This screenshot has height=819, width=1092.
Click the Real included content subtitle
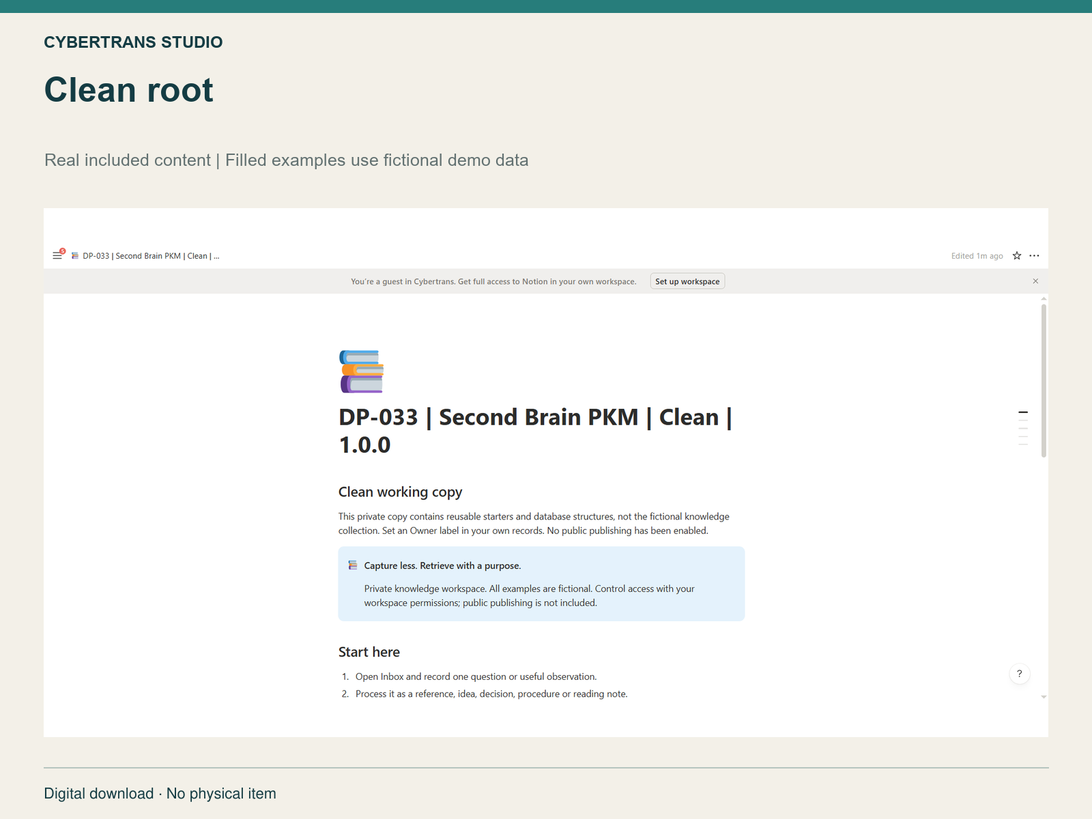(287, 160)
